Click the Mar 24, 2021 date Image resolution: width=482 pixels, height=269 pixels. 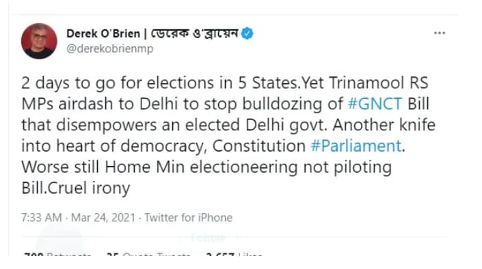[x=103, y=218]
